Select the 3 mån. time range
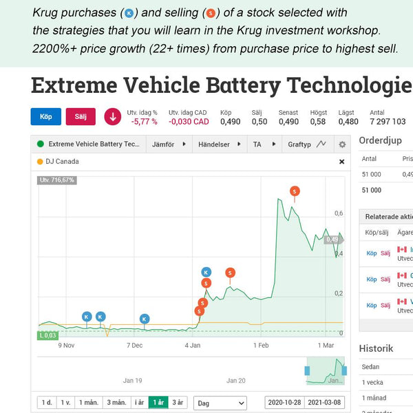 (x=117, y=402)
